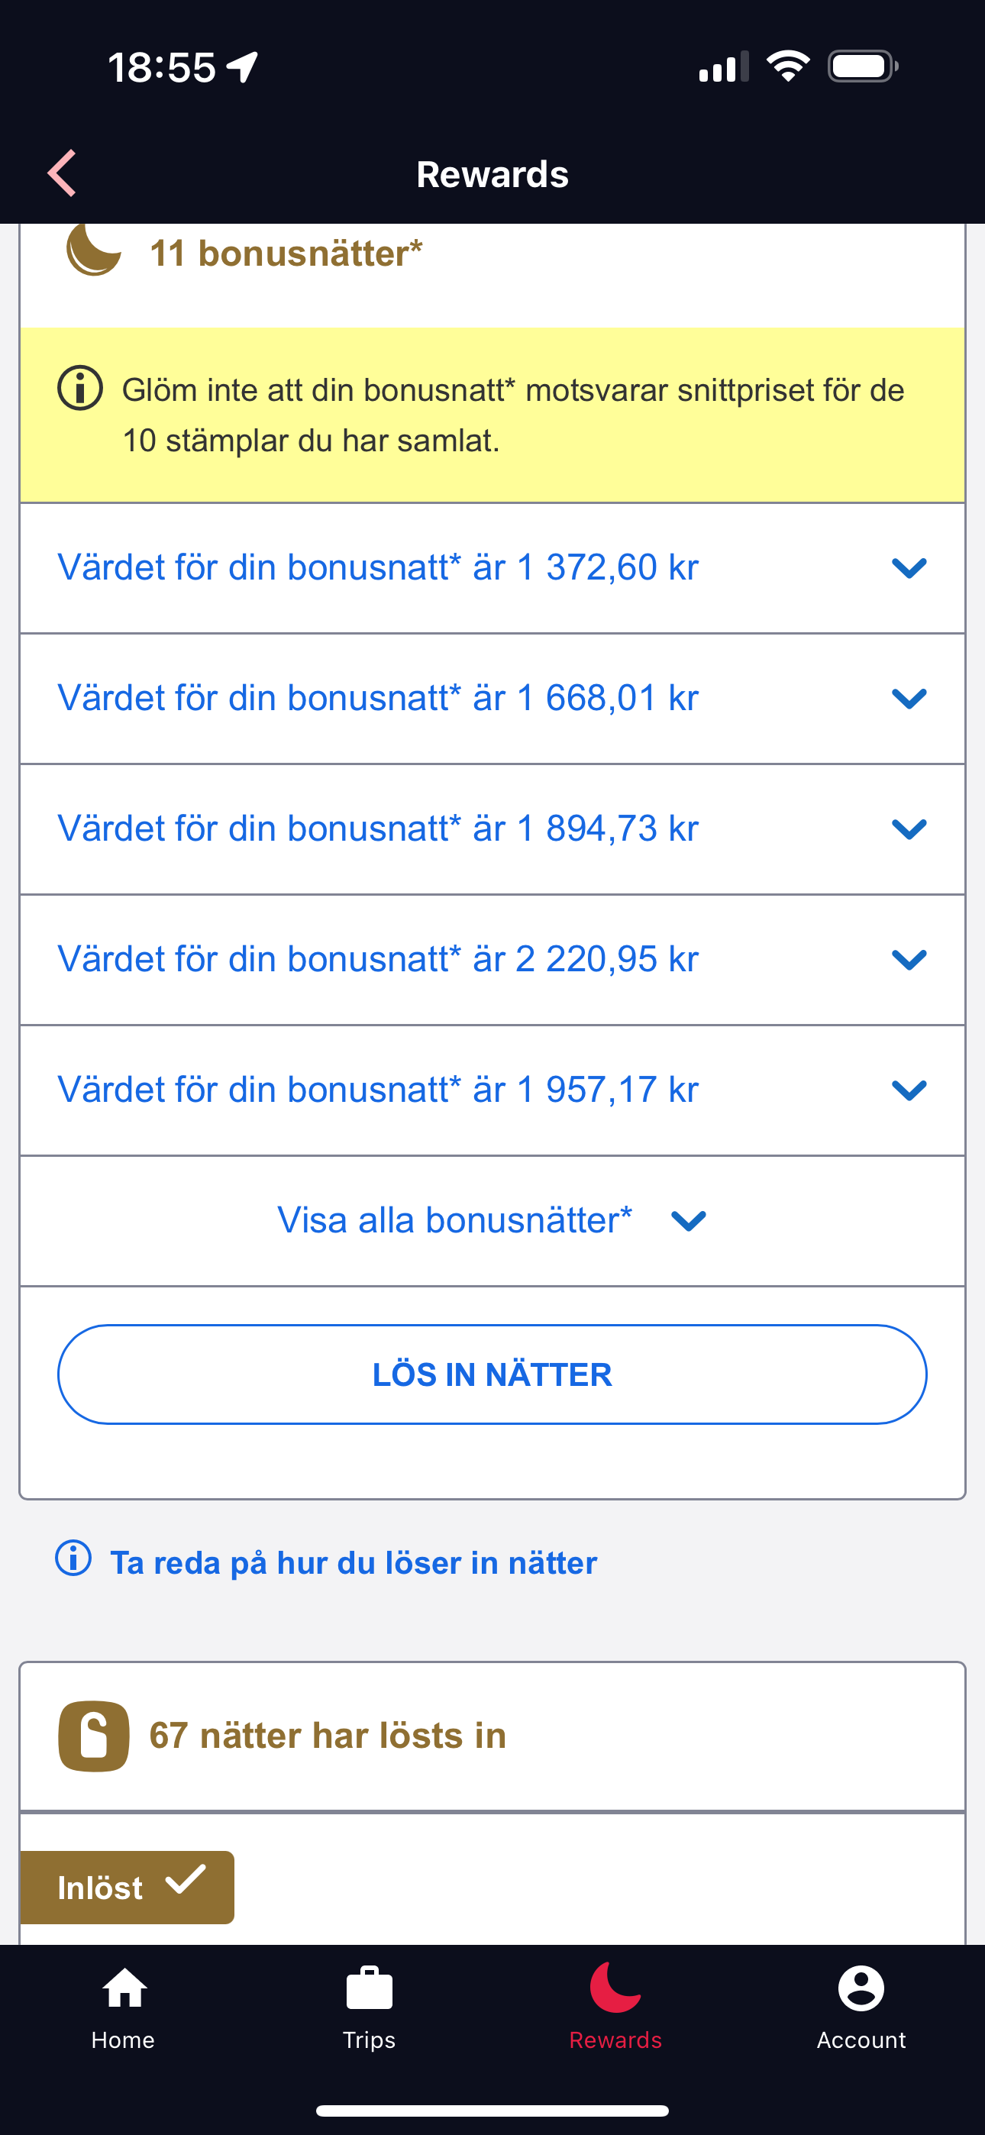
Task: Tap the Home house icon
Action: point(124,1989)
